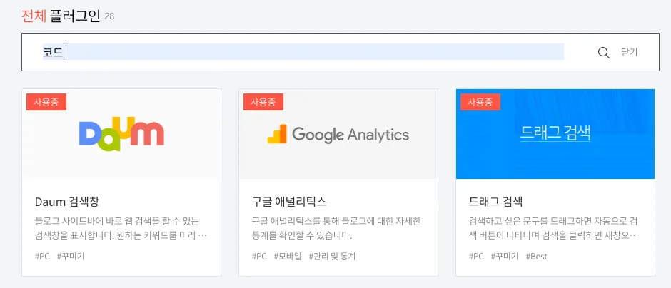Open the Daum 검색창 plugin title
Viewport: 671px width, 288px height.
[x=67, y=201]
